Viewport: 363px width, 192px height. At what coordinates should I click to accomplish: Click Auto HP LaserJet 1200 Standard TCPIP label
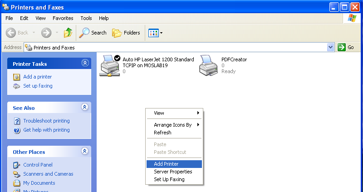[158, 63]
